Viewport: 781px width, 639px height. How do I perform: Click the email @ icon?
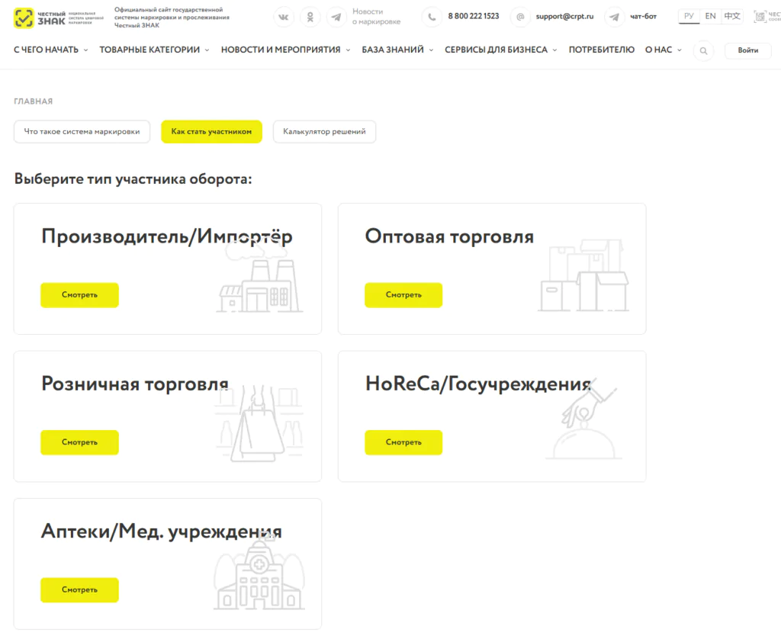point(520,17)
